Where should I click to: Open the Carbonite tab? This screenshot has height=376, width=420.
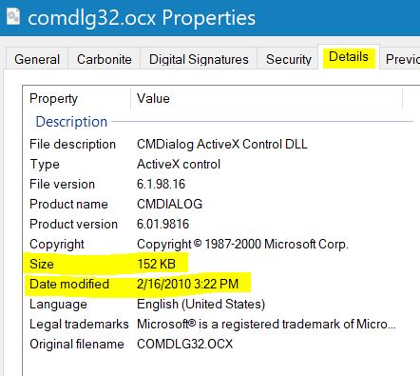point(105,59)
